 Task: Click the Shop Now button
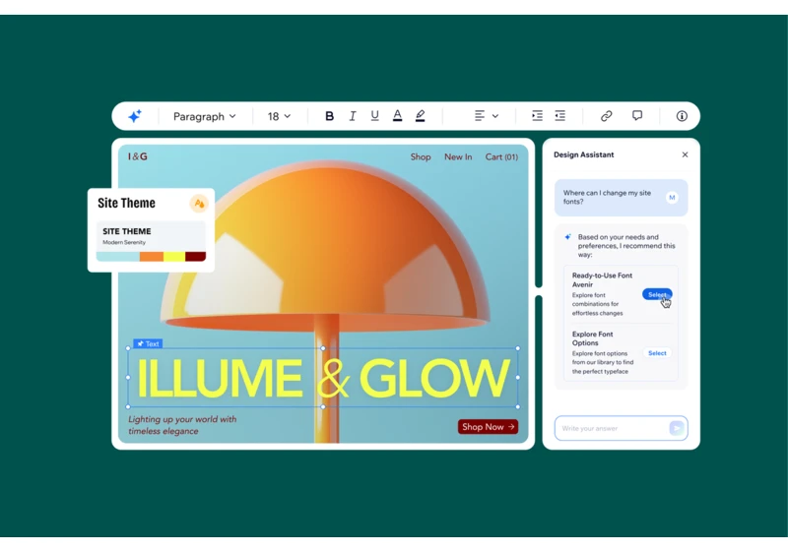[x=488, y=427]
